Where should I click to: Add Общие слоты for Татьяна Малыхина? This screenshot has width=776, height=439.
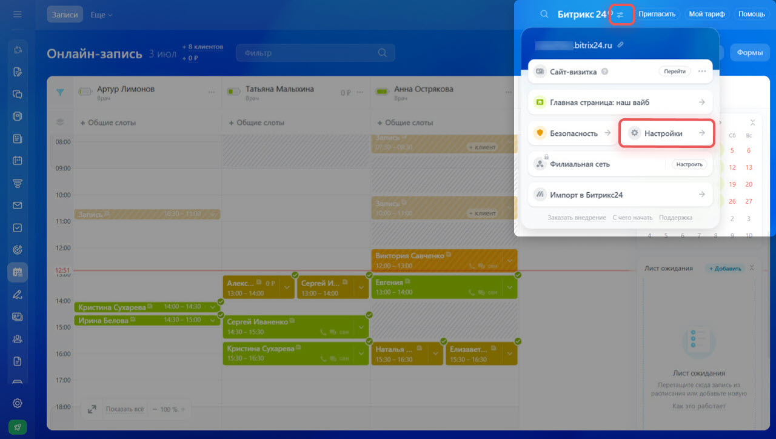(x=256, y=122)
